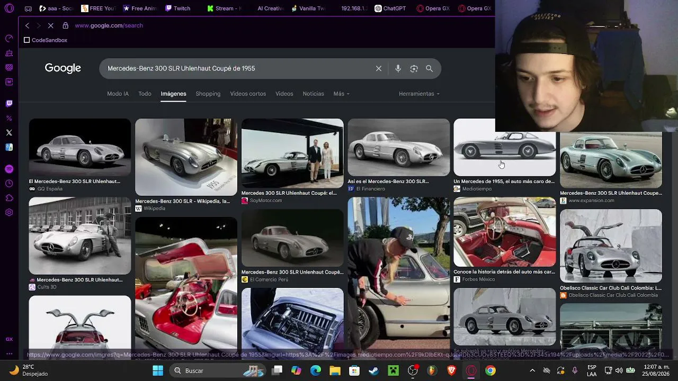Open the SoyMotor couple with car thumbnail

[x=292, y=153]
